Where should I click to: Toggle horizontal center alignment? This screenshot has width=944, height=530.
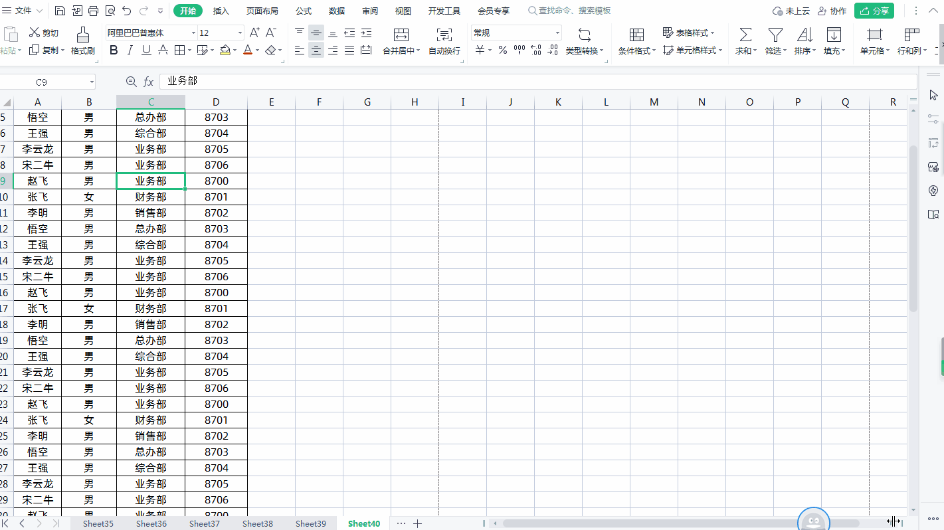(316, 50)
